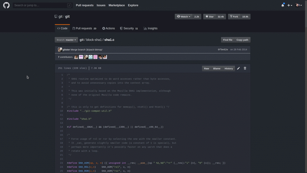The image size is (307, 173).
Task: Click the "../git-compat-util.h" include string
Action: point(96,111)
